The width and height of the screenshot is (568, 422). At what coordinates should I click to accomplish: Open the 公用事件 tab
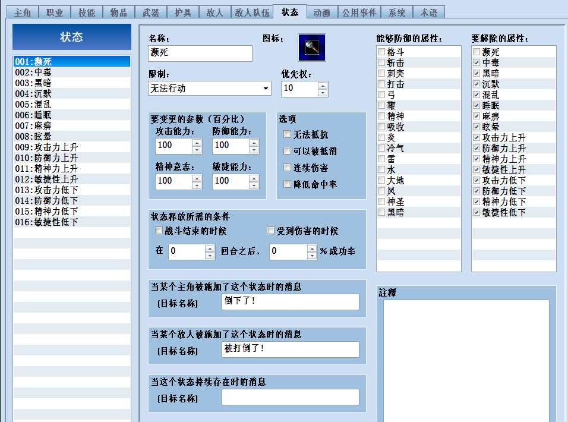tap(359, 12)
